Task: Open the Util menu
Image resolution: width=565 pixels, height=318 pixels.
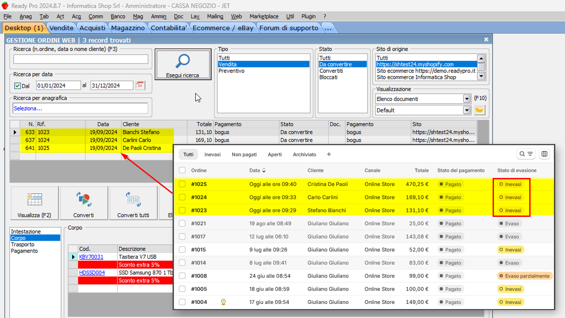Action: pos(290,16)
